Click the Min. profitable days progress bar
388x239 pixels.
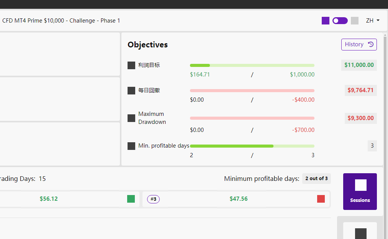tap(252, 146)
